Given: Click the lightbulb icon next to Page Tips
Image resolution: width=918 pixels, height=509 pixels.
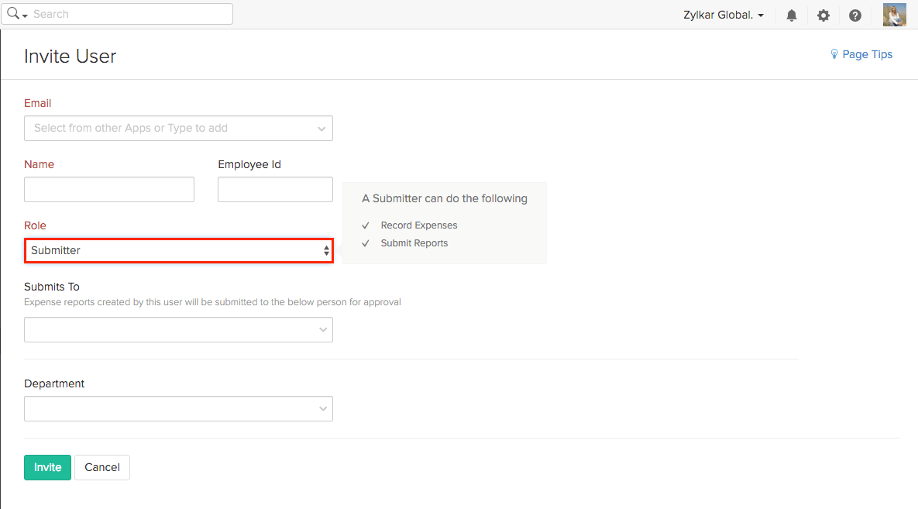Looking at the screenshot, I should [x=834, y=54].
